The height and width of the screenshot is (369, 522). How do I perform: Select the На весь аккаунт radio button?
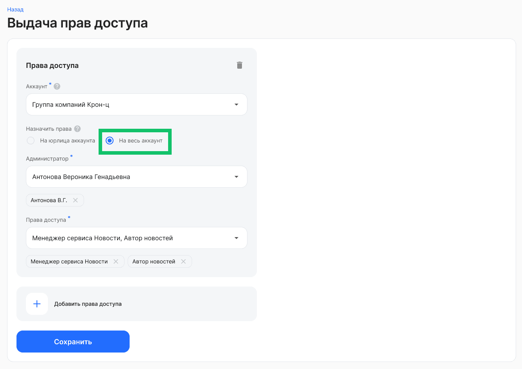tap(110, 141)
